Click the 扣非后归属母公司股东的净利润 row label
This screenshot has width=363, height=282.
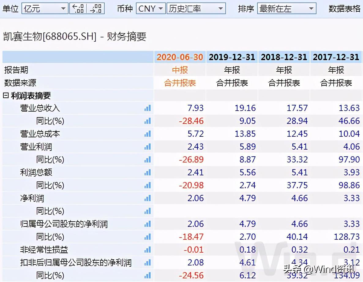point(76,262)
